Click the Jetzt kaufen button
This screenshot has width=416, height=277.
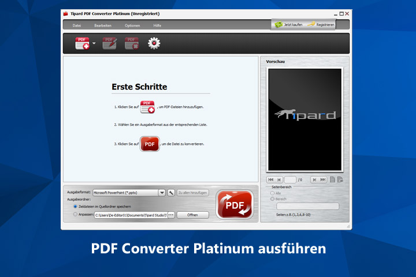[289, 25]
